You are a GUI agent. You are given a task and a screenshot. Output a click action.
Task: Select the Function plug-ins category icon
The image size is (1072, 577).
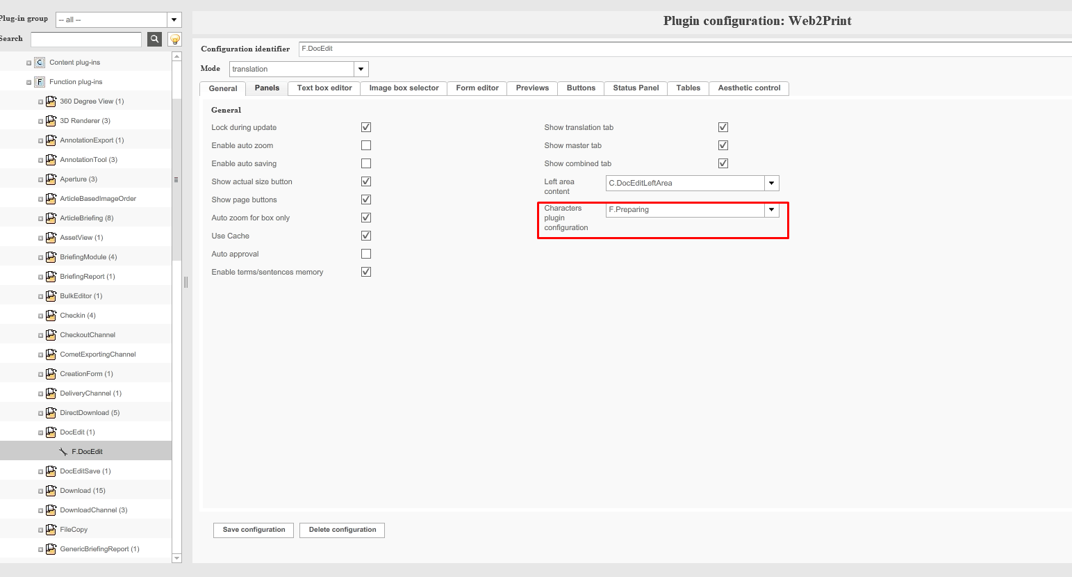click(40, 81)
